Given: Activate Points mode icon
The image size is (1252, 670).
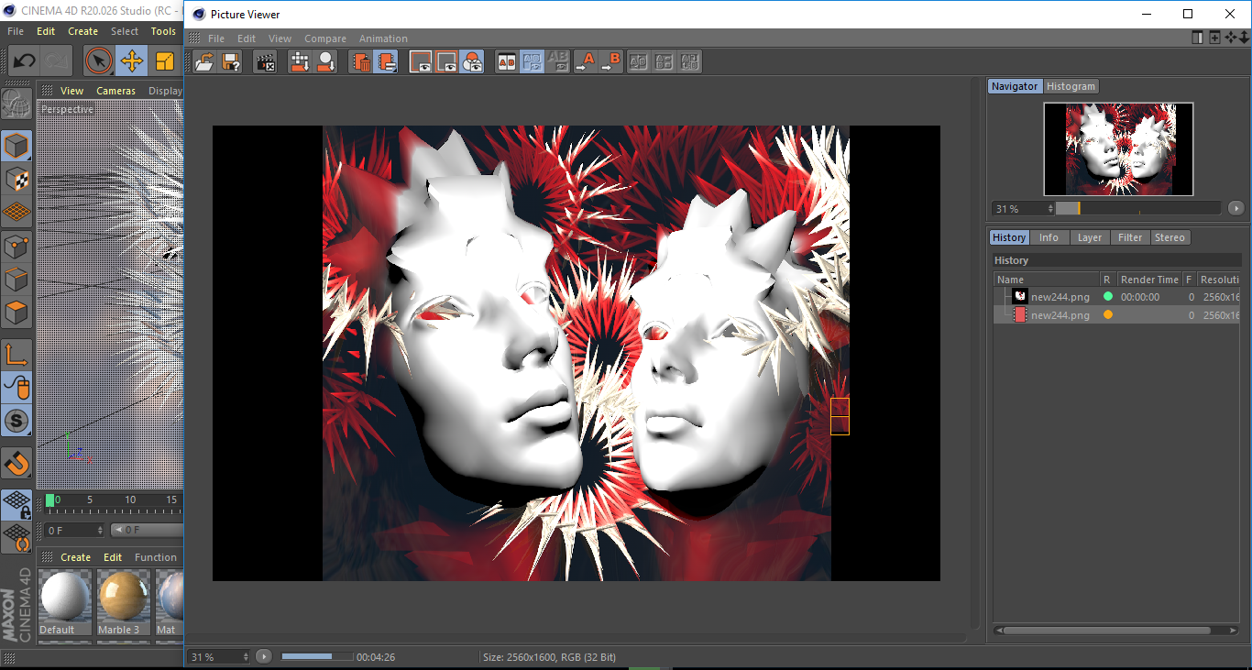Looking at the screenshot, I should pyautogui.click(x=16, y=246).
